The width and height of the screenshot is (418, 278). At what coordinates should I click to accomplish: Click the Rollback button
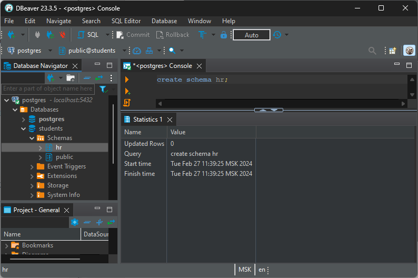(173, 35)
